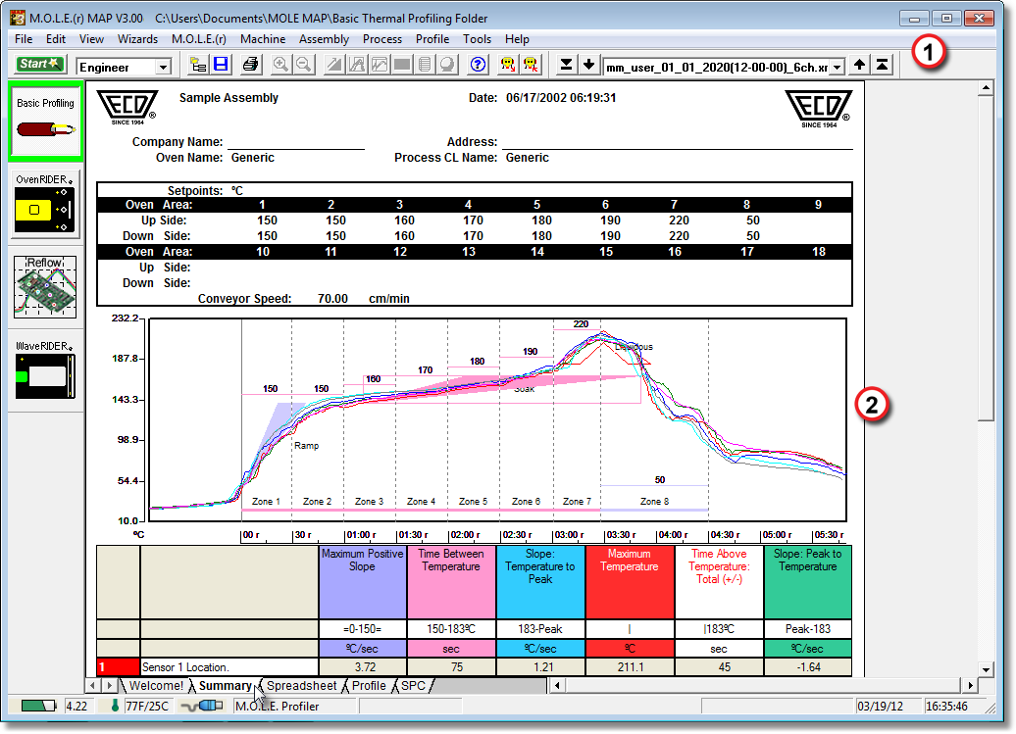This screenshot has height=734, width=1016.
Task: Click the red Maximum Temperature column header
Action: pyautogui.click(x=630, y=582)
